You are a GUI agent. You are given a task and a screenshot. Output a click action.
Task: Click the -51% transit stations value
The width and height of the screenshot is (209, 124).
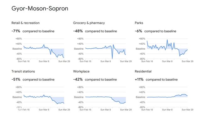(16, 79)
